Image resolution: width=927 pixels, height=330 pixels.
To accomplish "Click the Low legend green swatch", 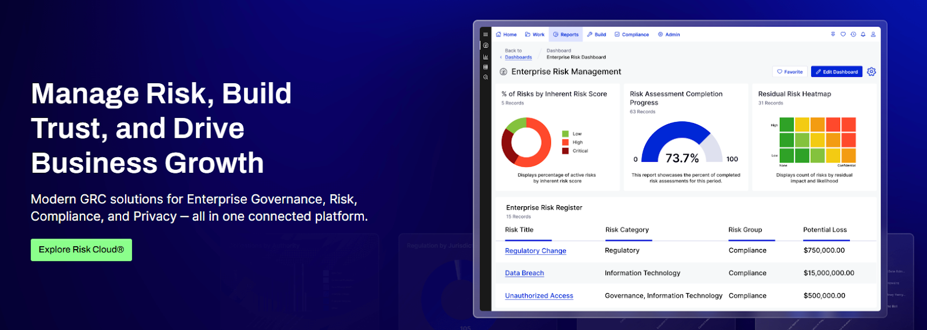I will pos(565,134).
